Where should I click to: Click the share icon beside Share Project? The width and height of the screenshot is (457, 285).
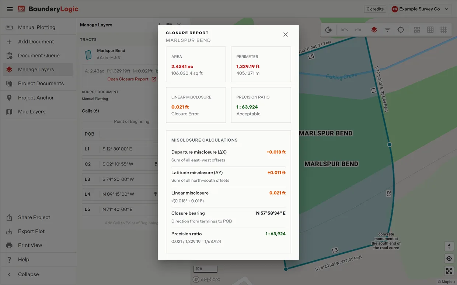(9, 217)
